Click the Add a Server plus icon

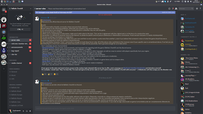coord(4,69)
